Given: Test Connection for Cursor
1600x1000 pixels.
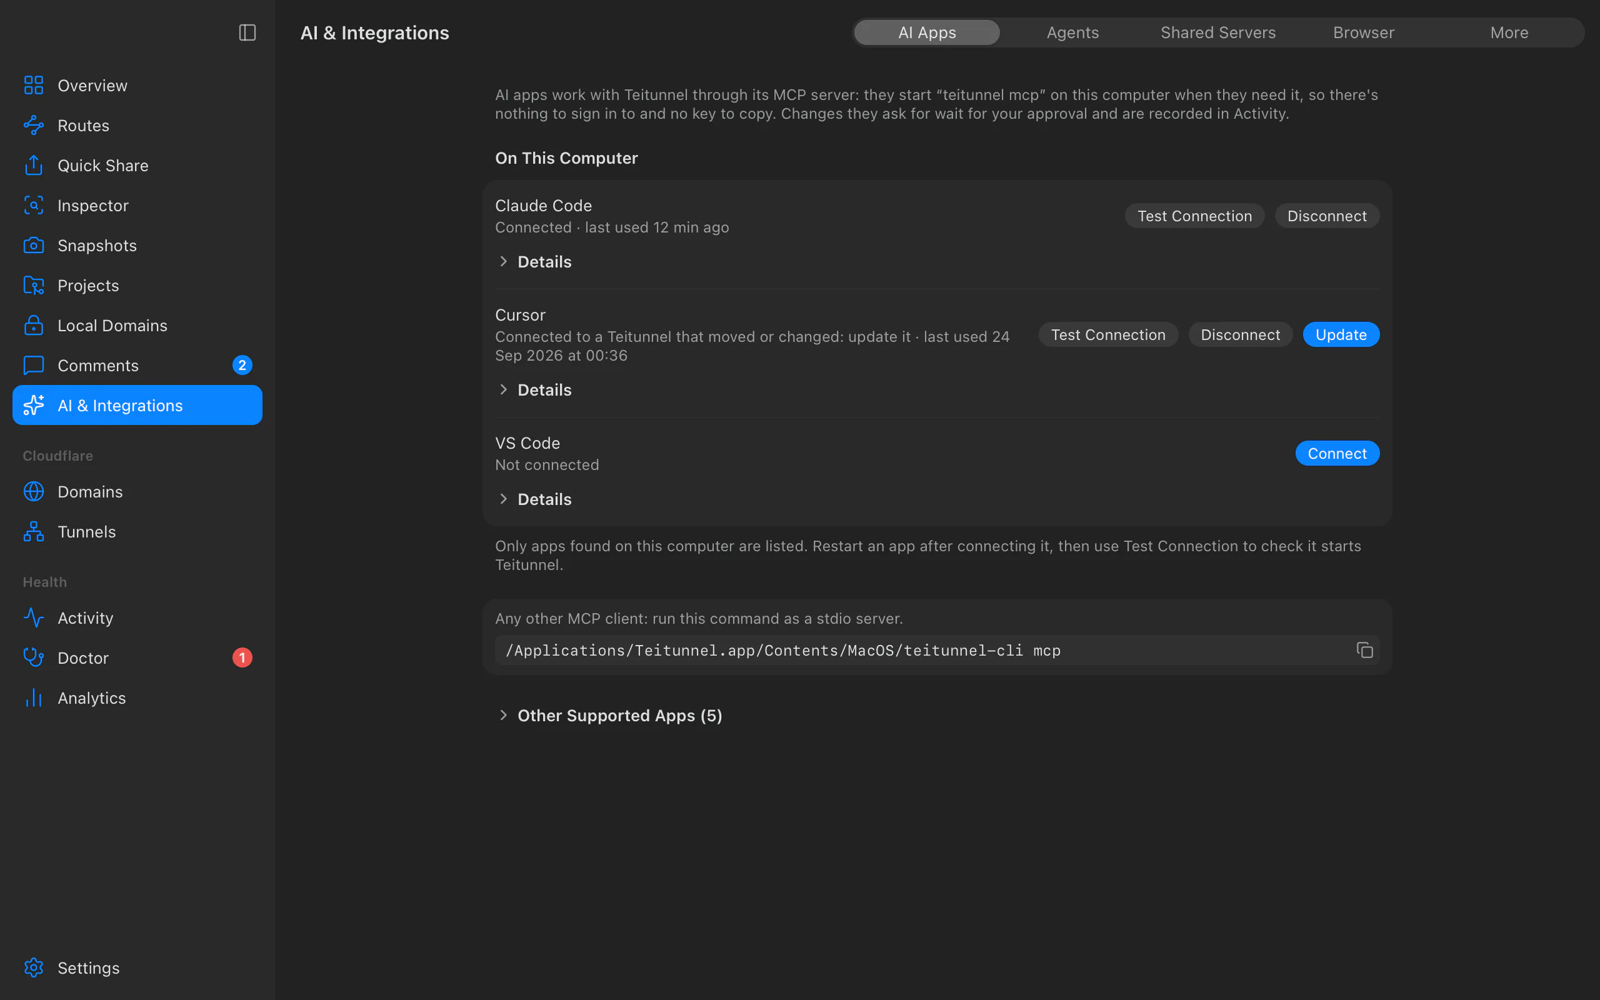Looking at the screenshot, I should [1108, 334].
